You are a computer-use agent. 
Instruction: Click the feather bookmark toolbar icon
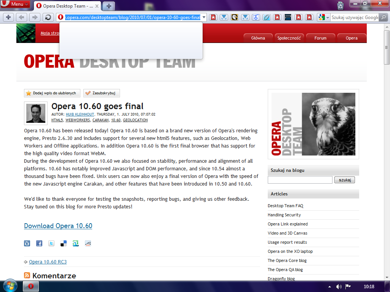click(x=266, y=17)
